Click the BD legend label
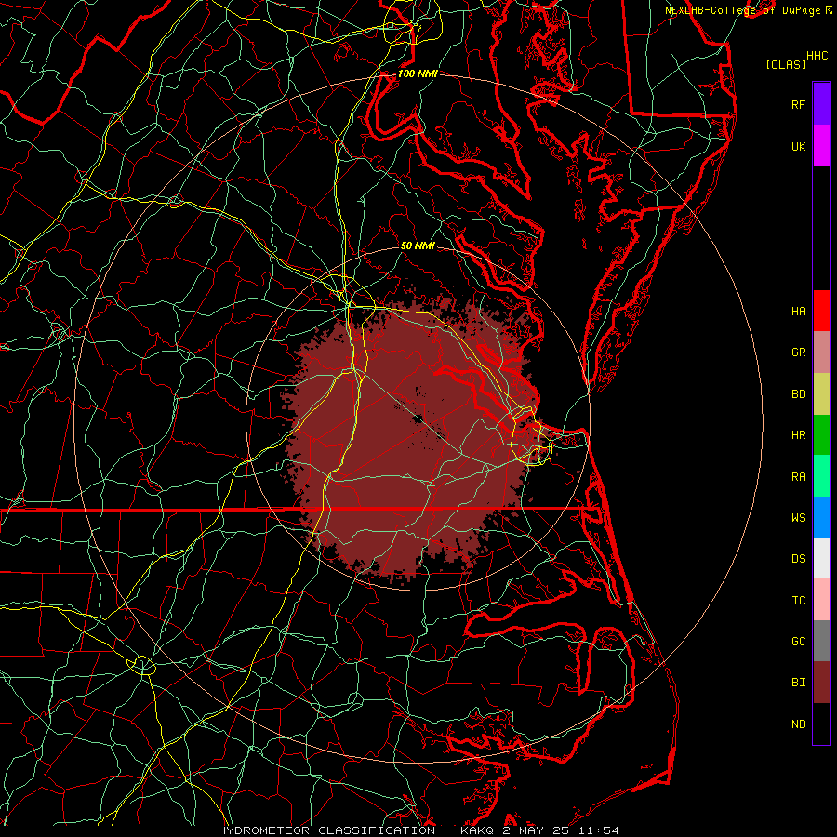The height and width of the screenshot is (837, 837). click(799, 394)
